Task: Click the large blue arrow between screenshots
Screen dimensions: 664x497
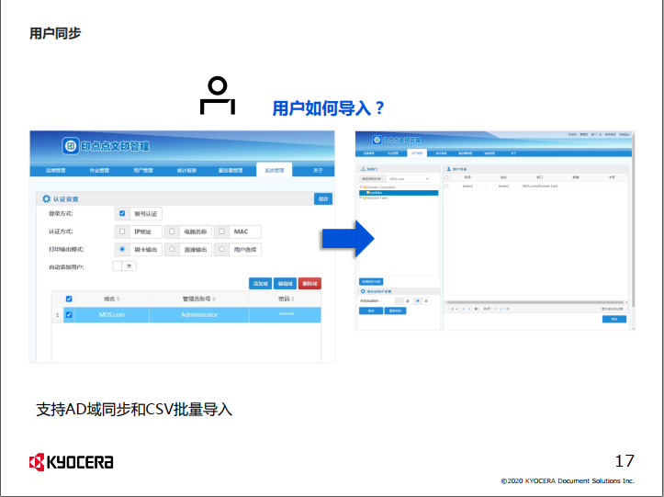Action: point(343,239)
